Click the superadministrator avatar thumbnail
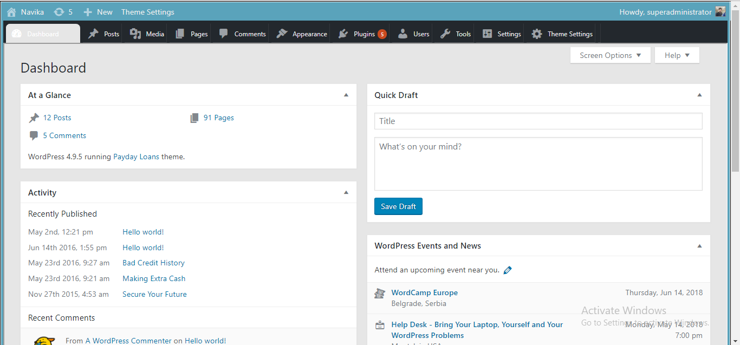 (720, 12)
